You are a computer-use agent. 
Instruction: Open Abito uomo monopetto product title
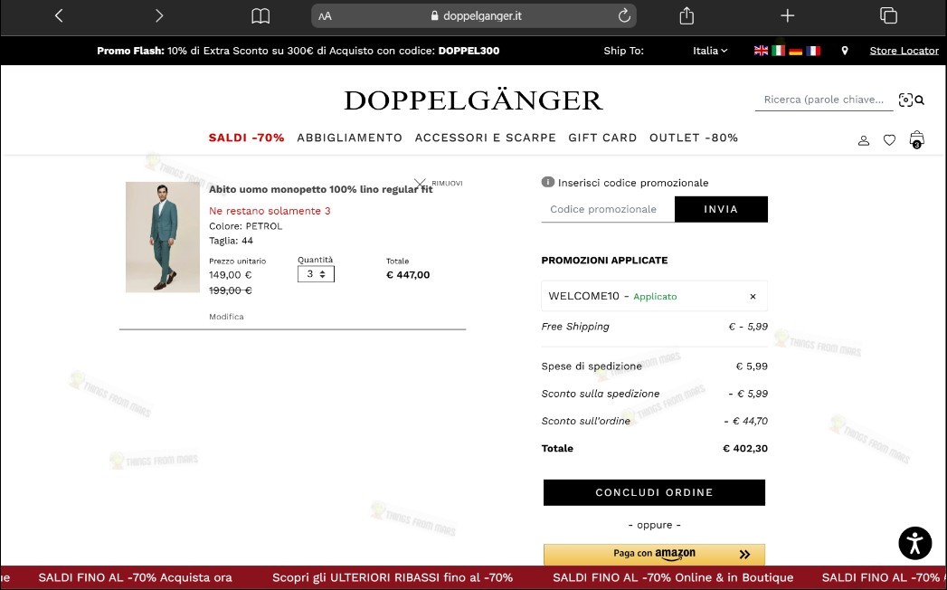pos(321,189)
